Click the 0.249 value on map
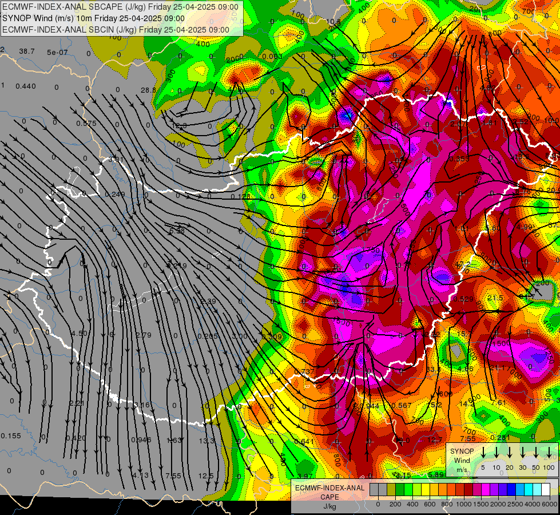This screenshot has height=515, width=560. coord(115,195)
